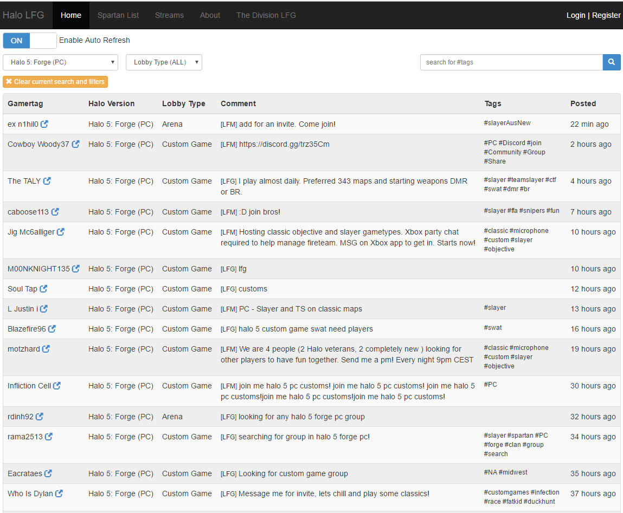Click the '22 min ago' posted time
623x513 pixels.
pos(589,124)
